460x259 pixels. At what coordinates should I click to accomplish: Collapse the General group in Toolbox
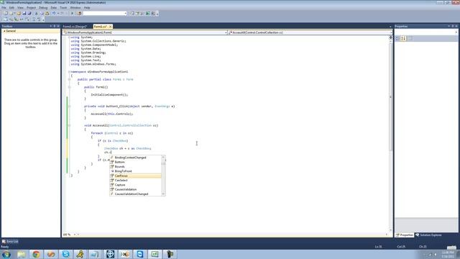[x=4, y=31]
